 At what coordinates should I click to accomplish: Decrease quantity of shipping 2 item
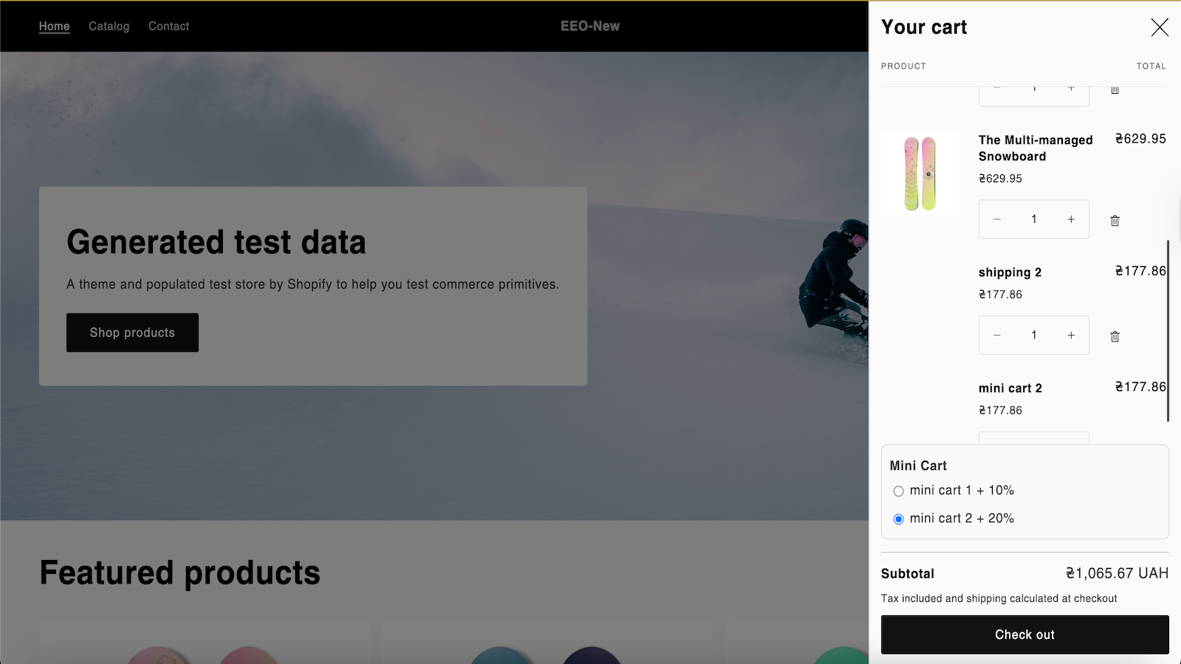click(x=997, y=335)
